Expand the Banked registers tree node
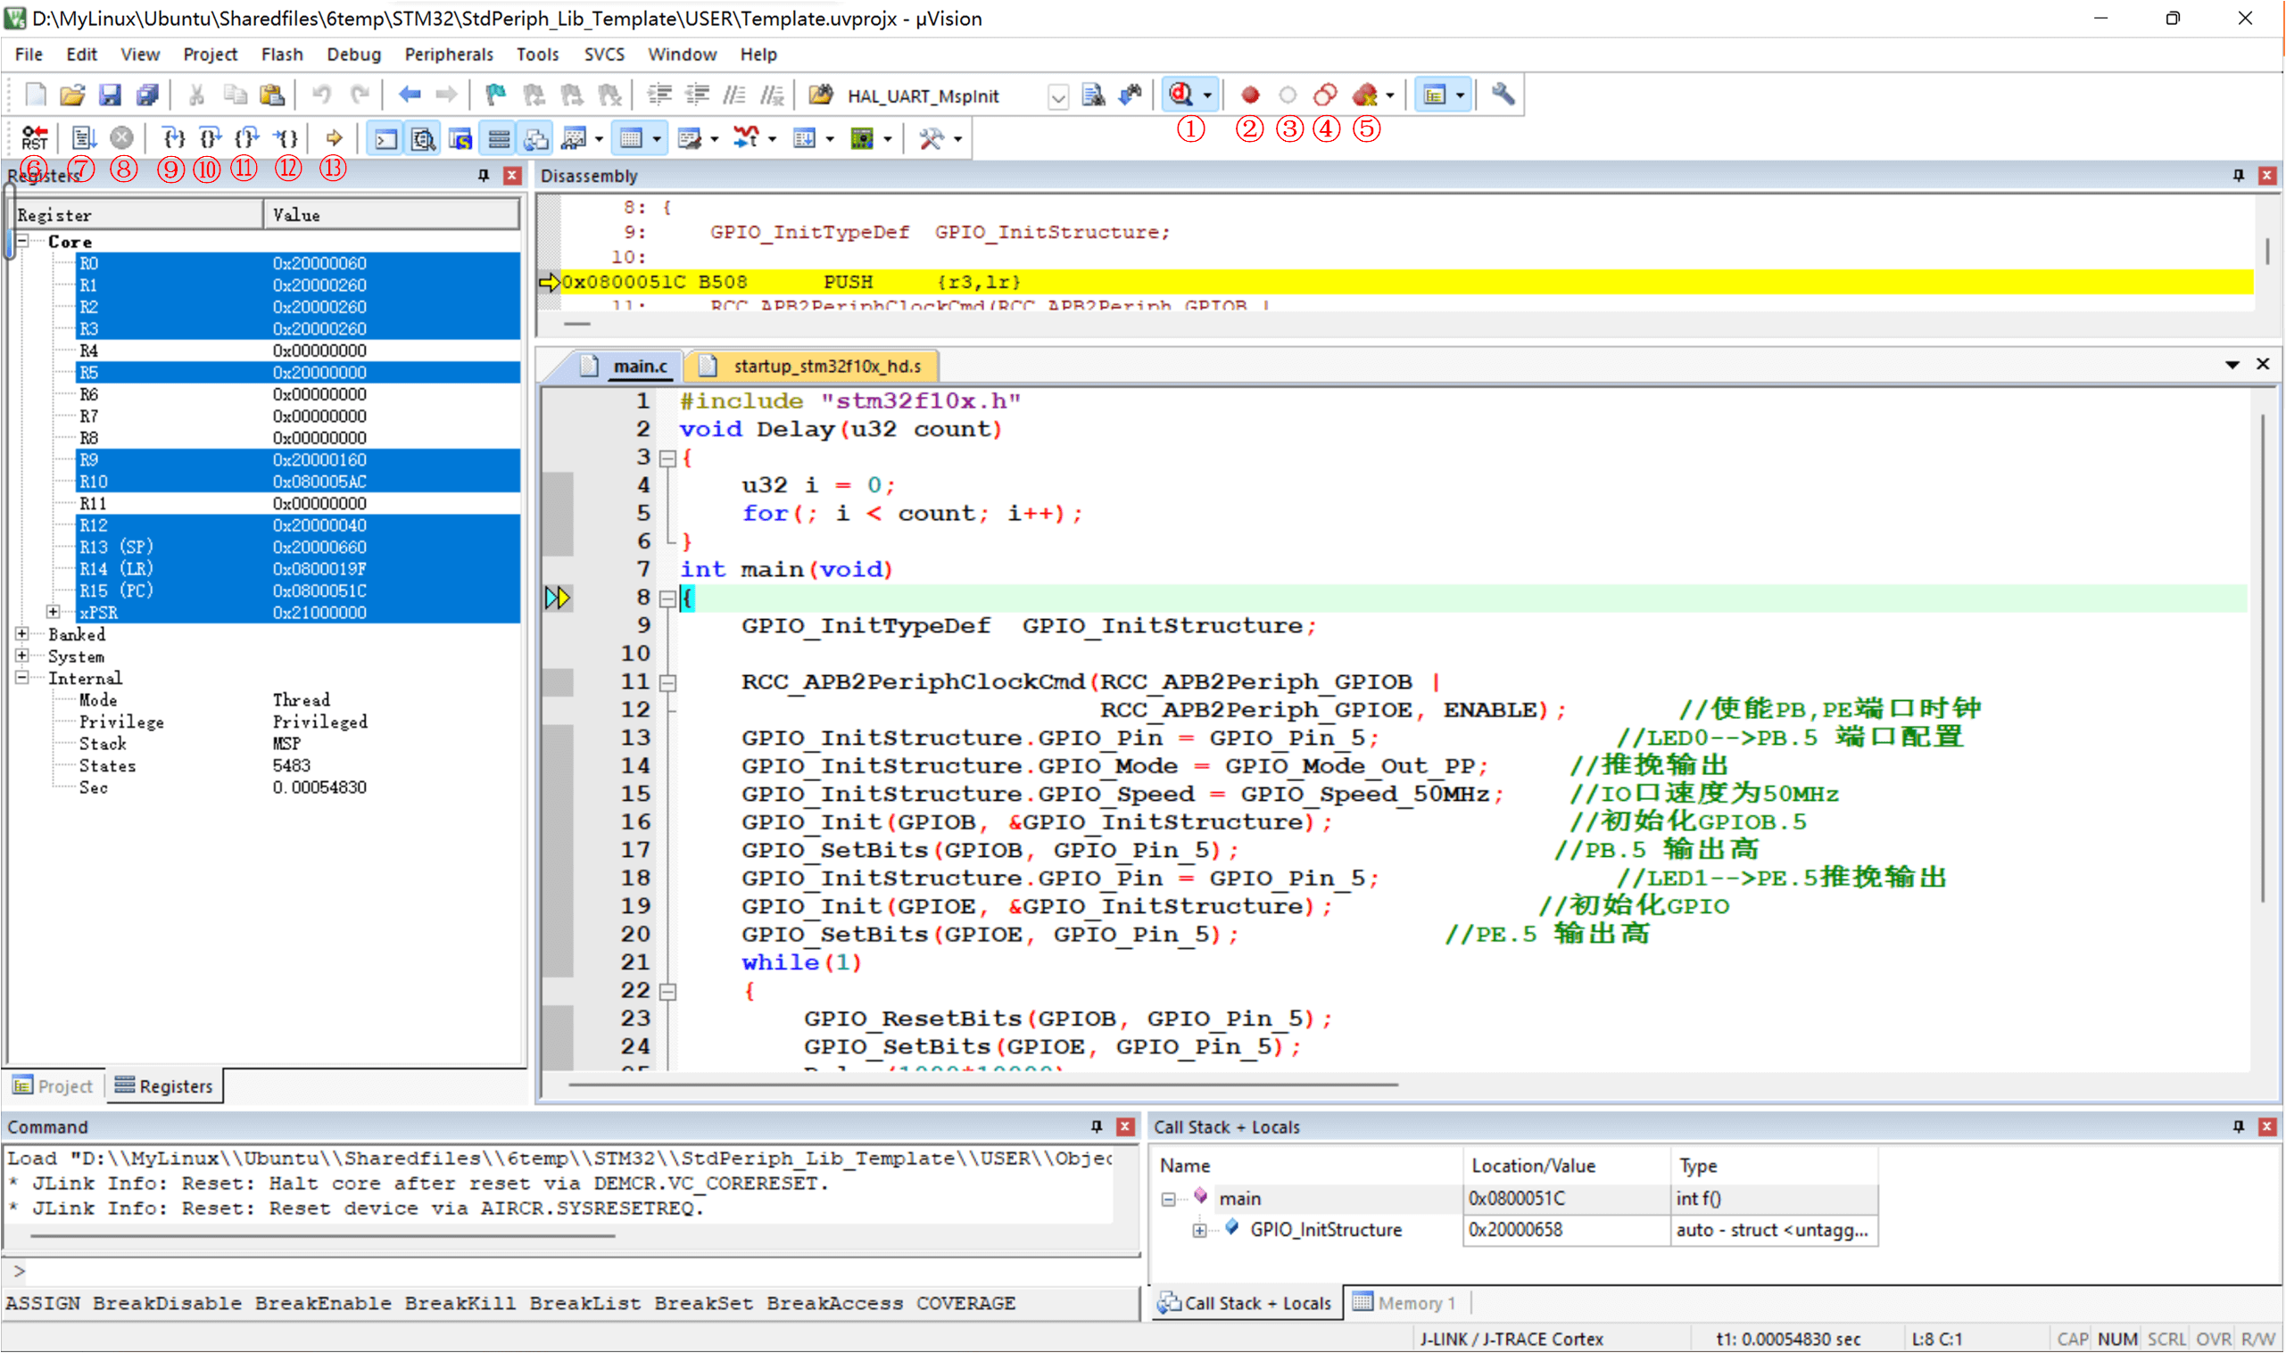Viewport: 2286px width, 1353px height. click(22, 633)
